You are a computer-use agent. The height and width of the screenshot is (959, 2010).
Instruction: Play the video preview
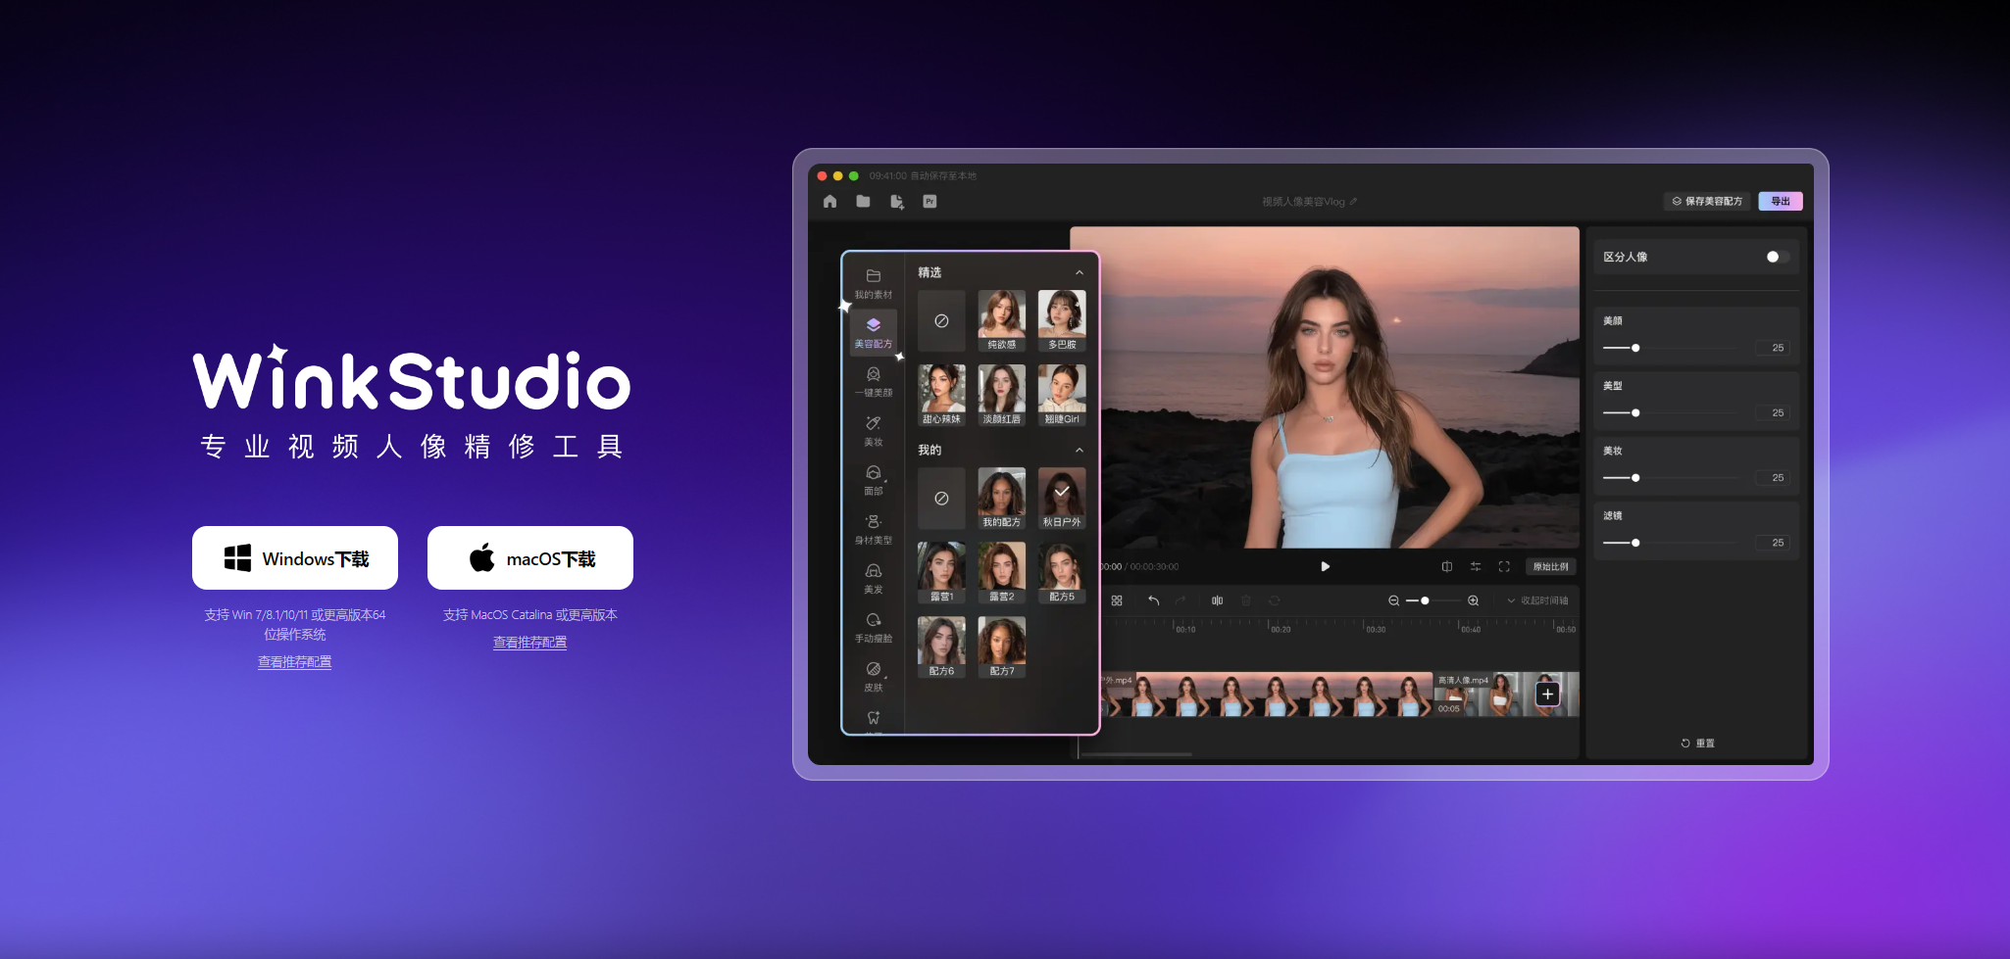pos(1325,566)
